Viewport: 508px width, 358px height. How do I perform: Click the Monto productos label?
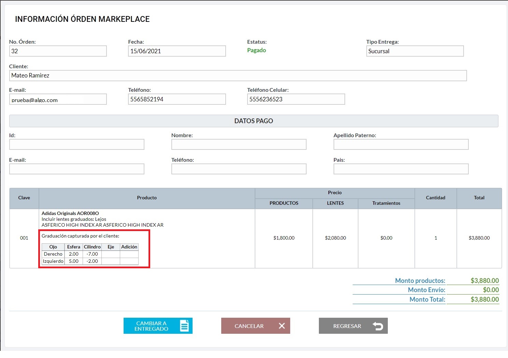pyautogui.click(x=420, y=281)
